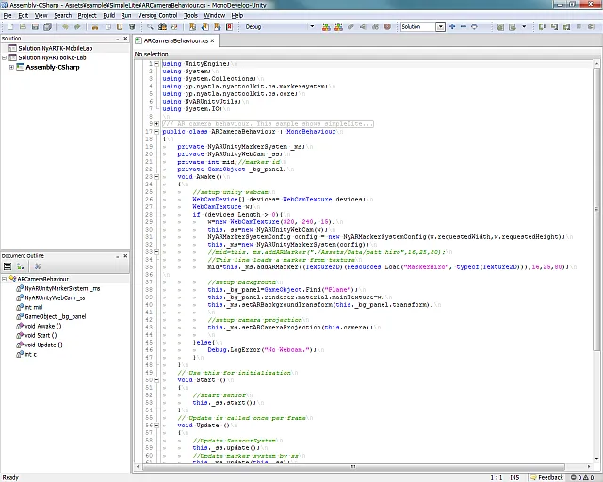Collapse the Solution NyARToolKit-Lab node
The width and height of the screenshot is (603, 482).
(x=4, y=57)
